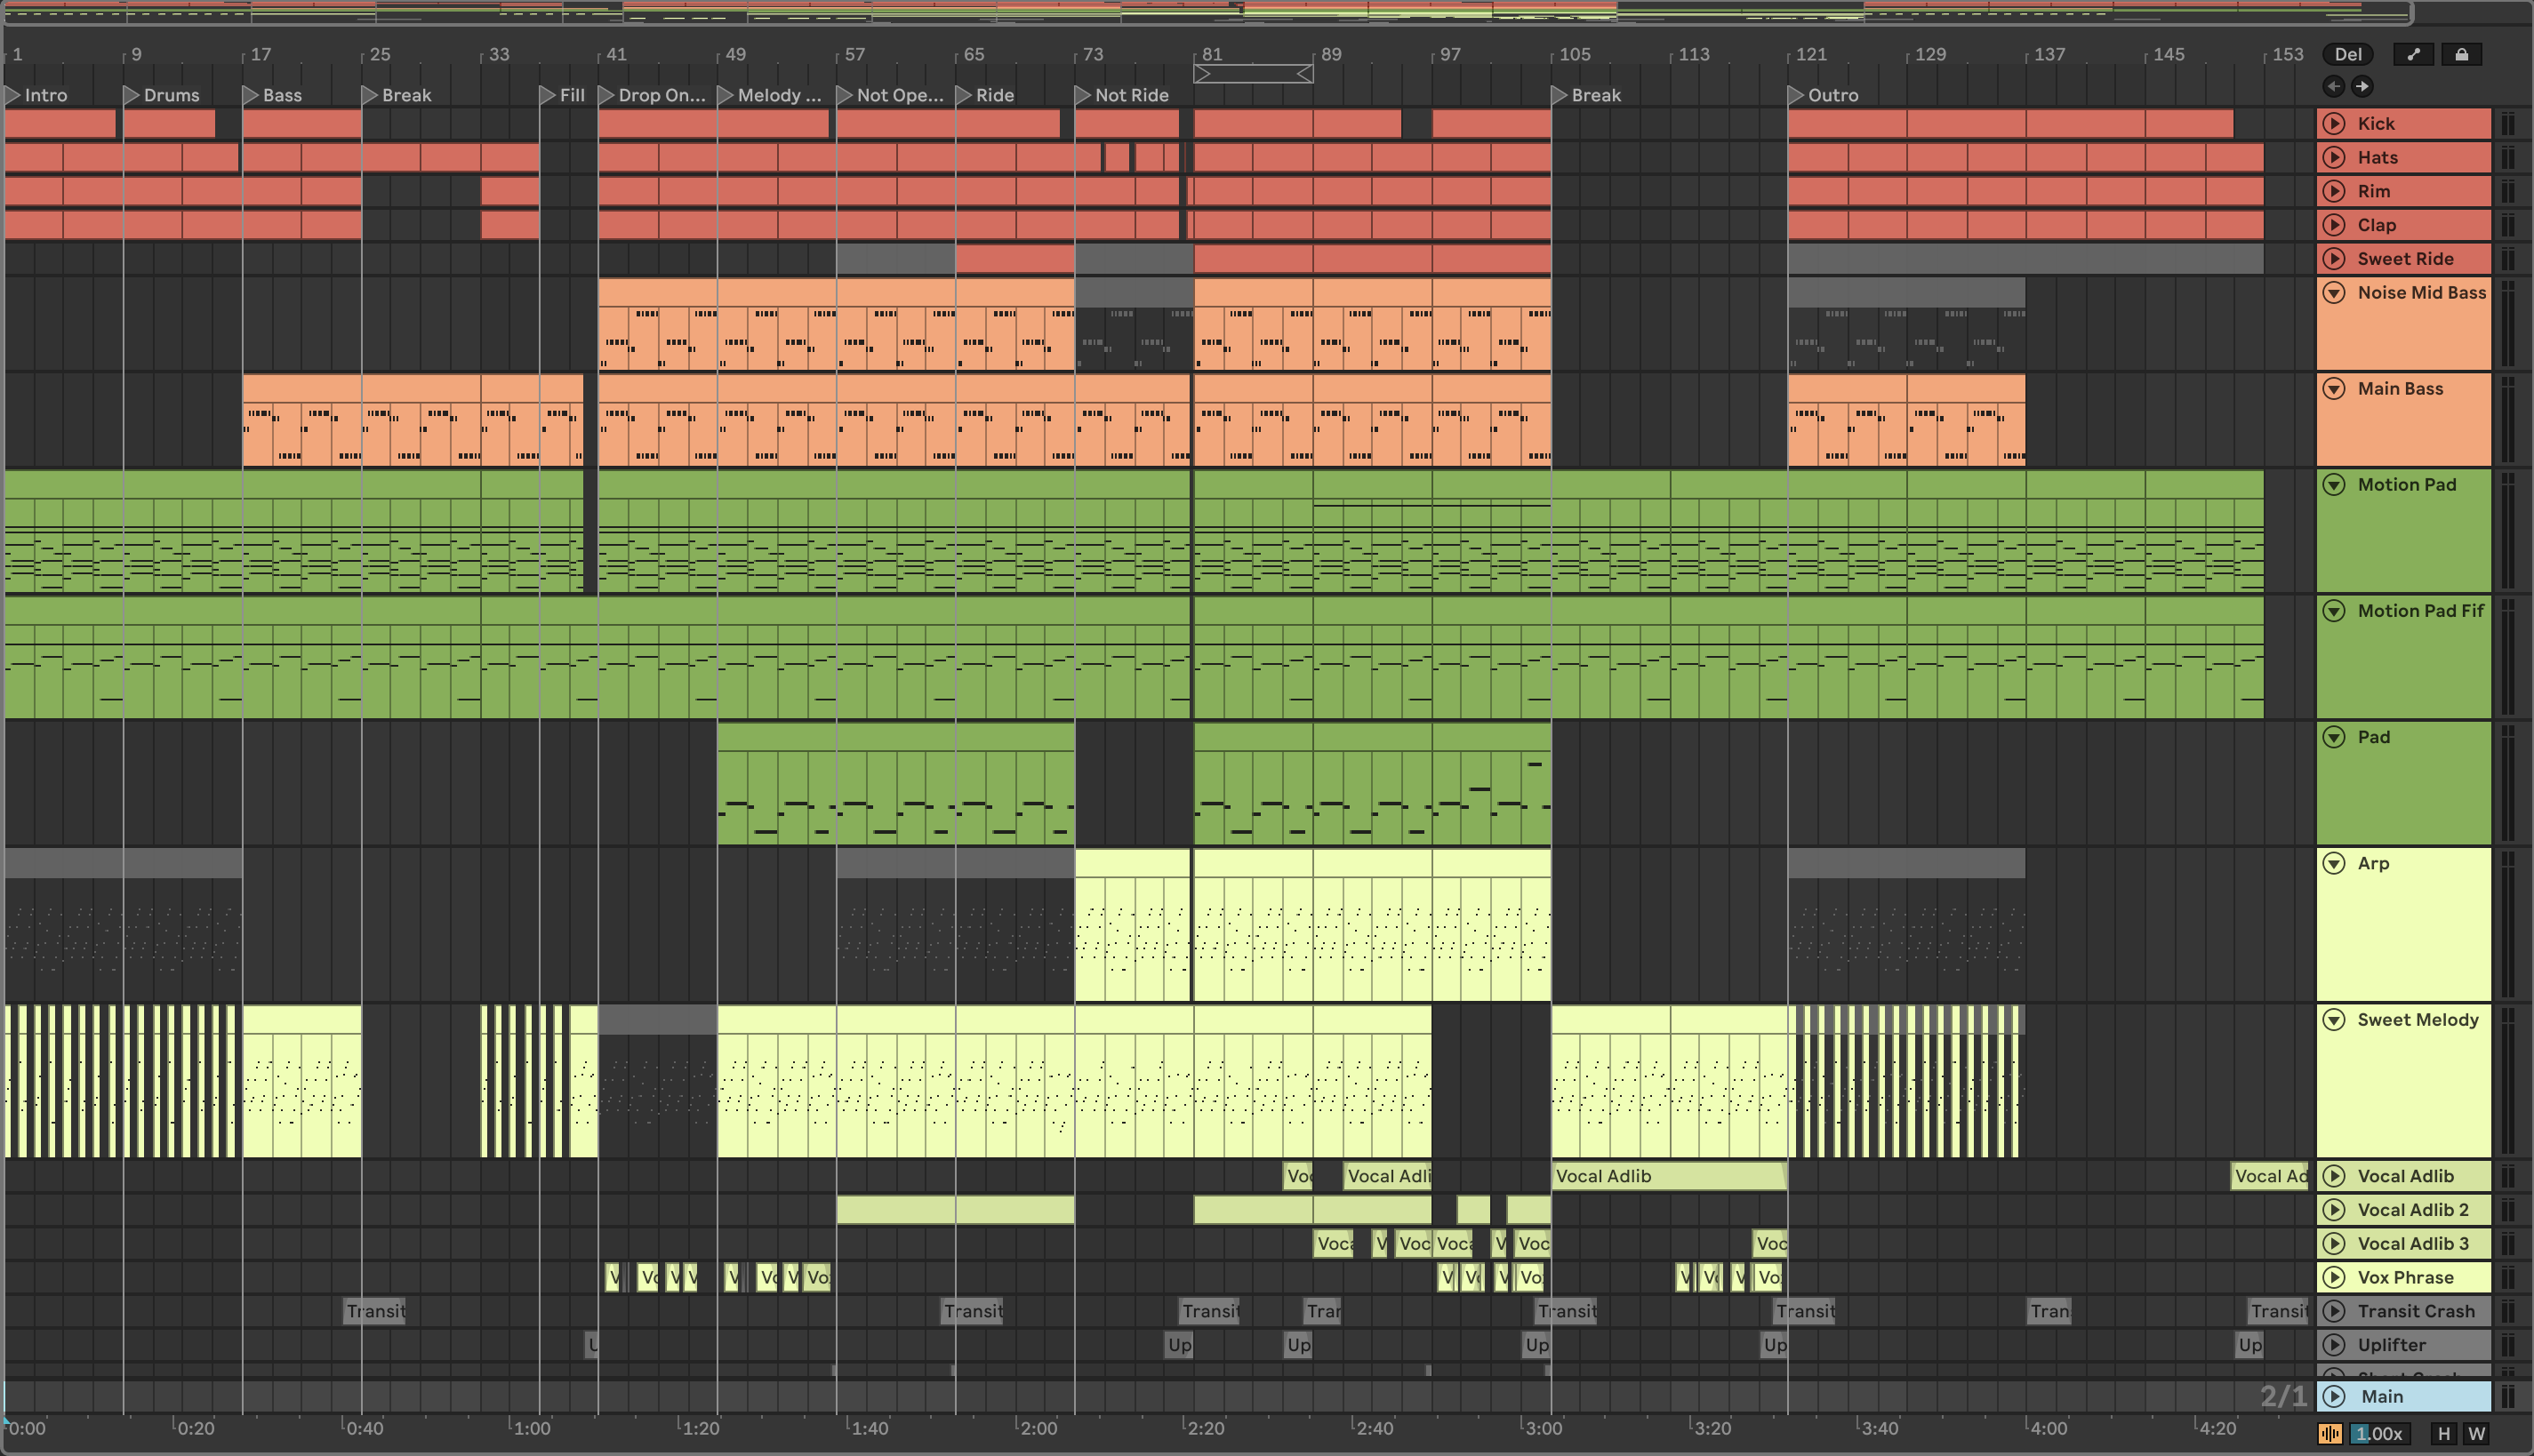Click the orange waveform zoom icon

pos(2330,1433)
